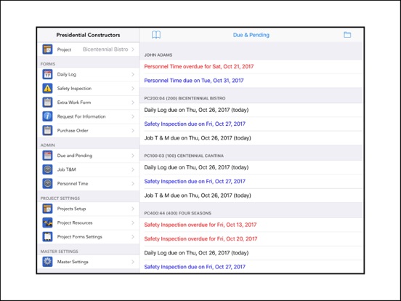
Task: Select the Project Resources excavator icon
Action: tap(47, 222)
